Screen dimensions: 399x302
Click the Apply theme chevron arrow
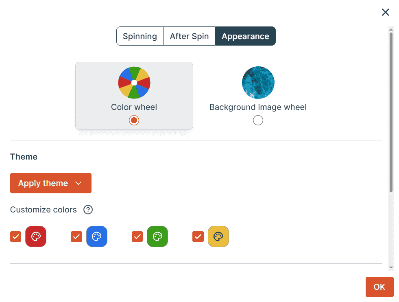78,183
